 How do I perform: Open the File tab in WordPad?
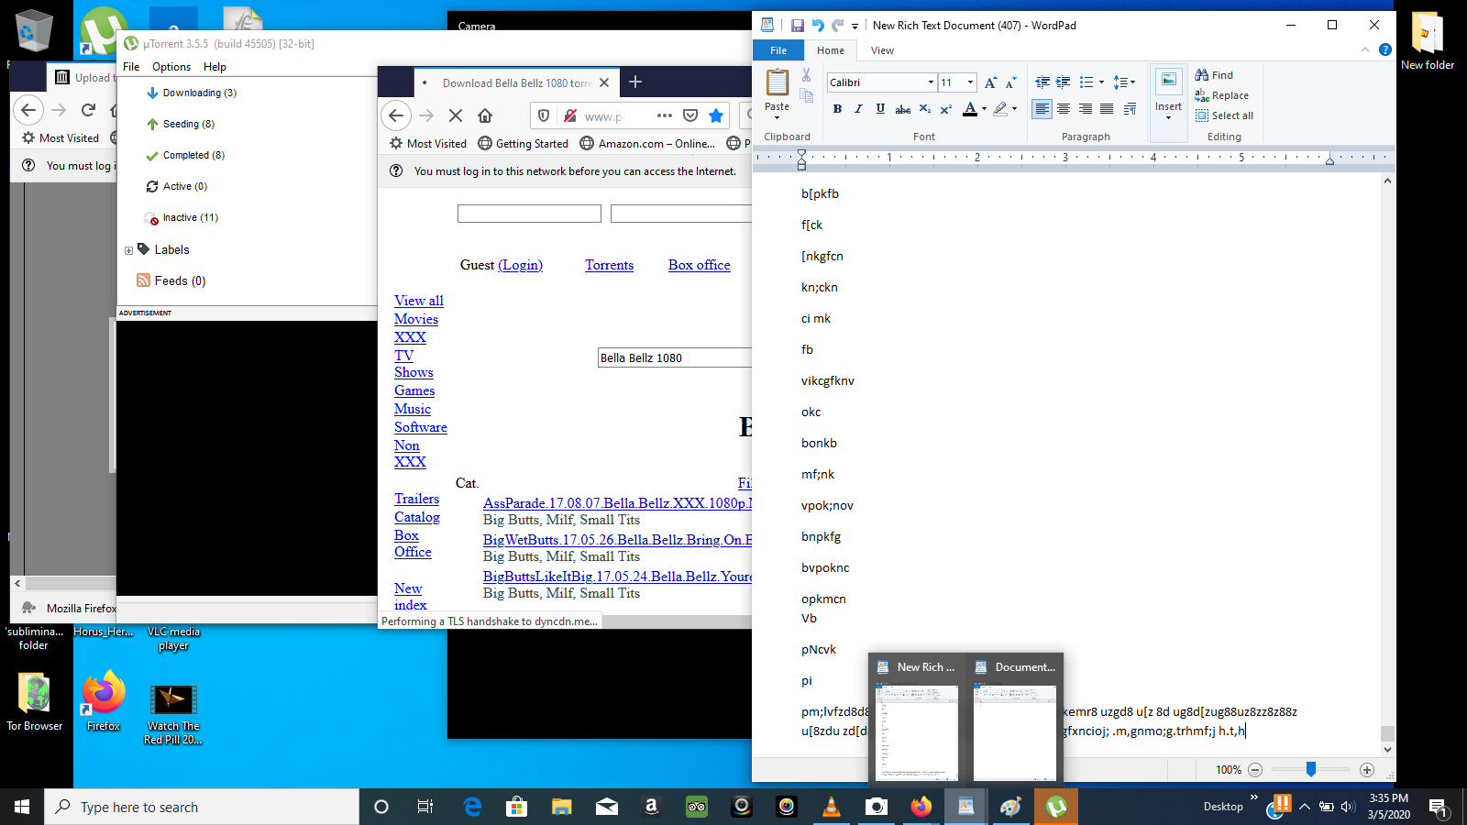[x=778, y=50]
